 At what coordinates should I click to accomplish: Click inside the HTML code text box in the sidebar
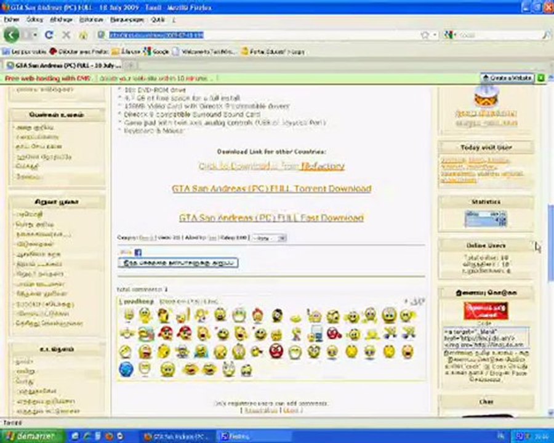(486, 338)
